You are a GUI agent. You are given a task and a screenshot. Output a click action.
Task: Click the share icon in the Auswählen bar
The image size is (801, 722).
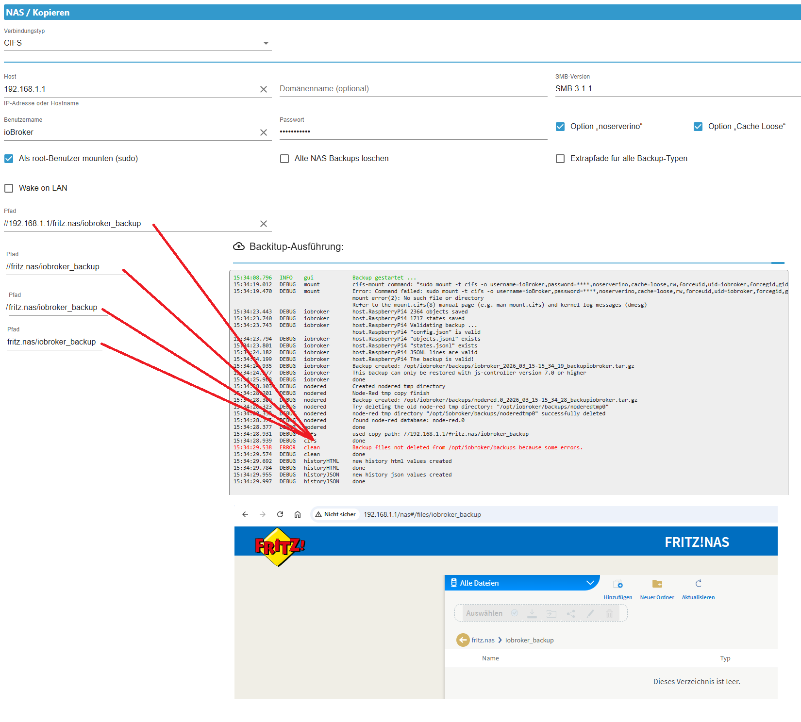(x=571, y=614)
